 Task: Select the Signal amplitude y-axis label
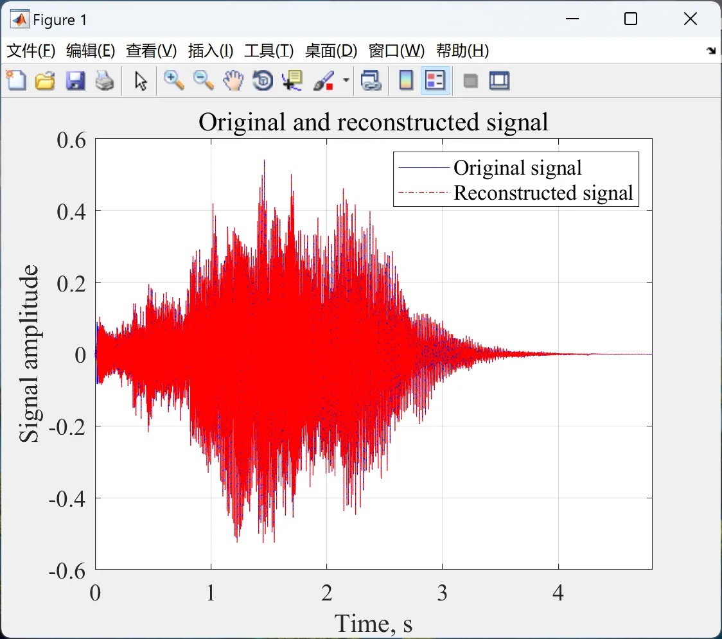tap(29, 354)
